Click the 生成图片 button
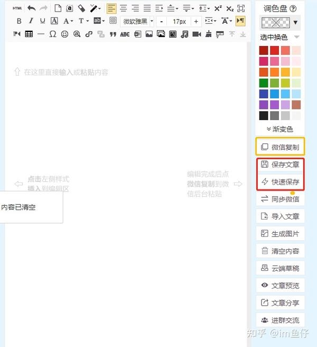The height and width of the screenshot is (347, 317). coord(281,233)
